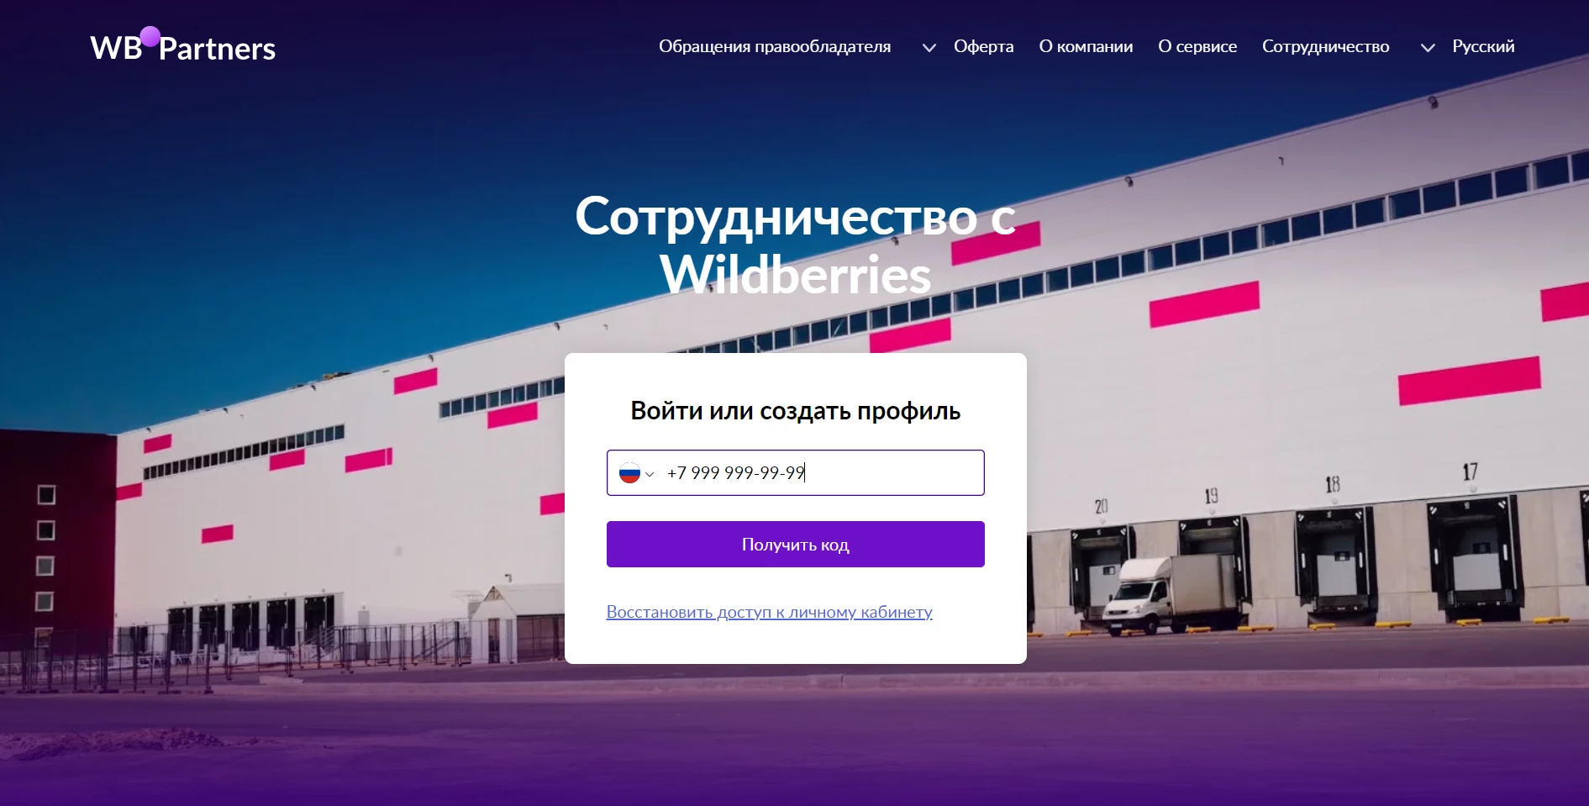Click the purple circle in the logo
This screenshot has height=806, width=1589.
pyautogui.click(x=150, y=36)
